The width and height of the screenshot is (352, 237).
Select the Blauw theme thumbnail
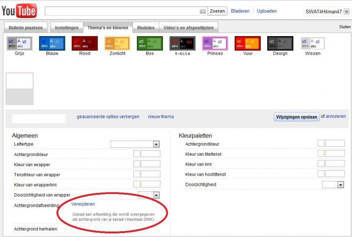coord(52,43)
